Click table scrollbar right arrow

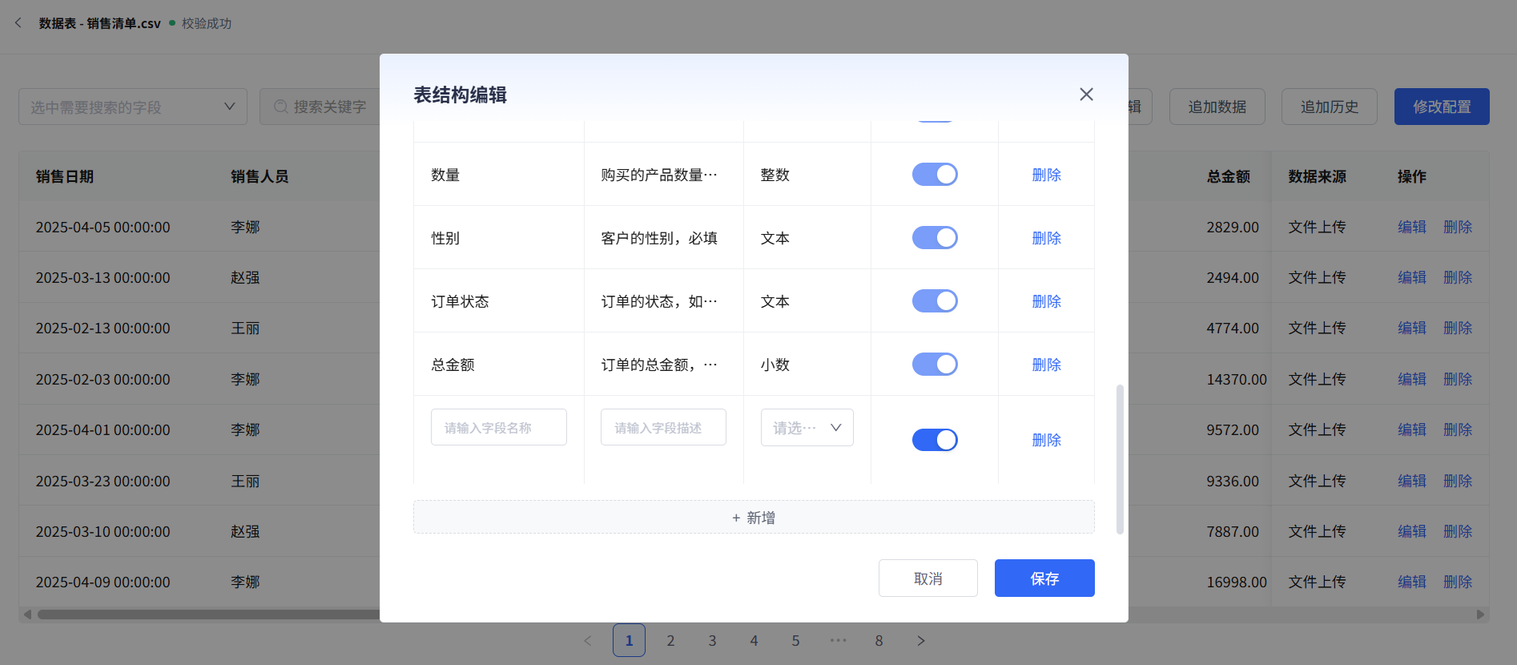[1480, 615]
